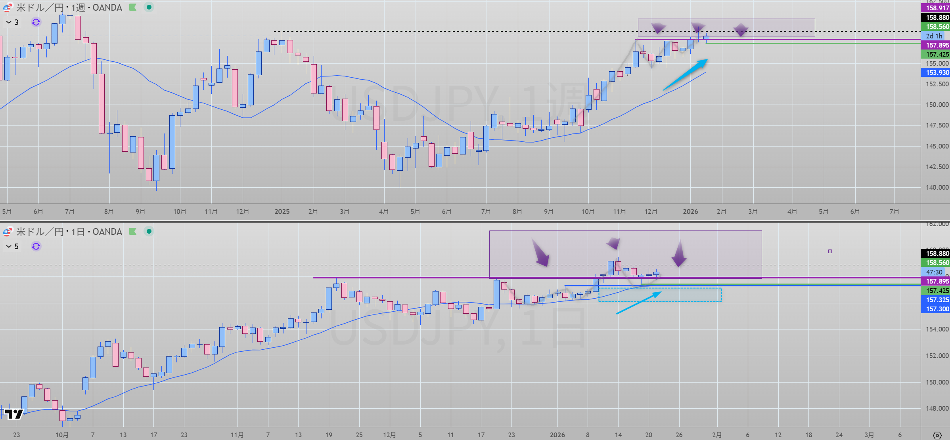Click green flag icon on weekly chart

coord(133,7)
